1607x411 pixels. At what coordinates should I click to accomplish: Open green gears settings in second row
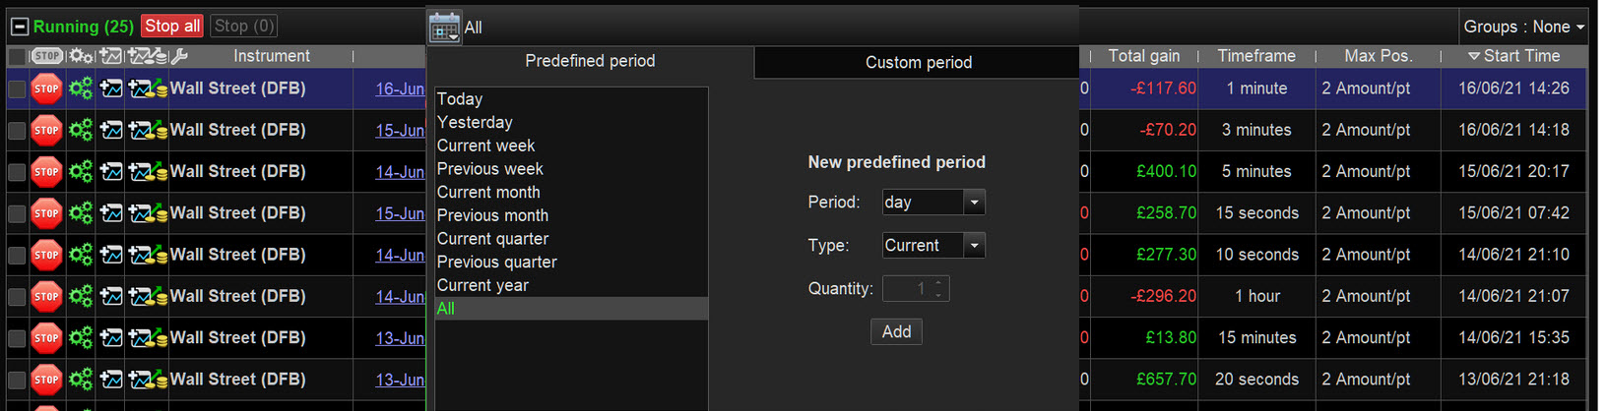click(81, 130)
